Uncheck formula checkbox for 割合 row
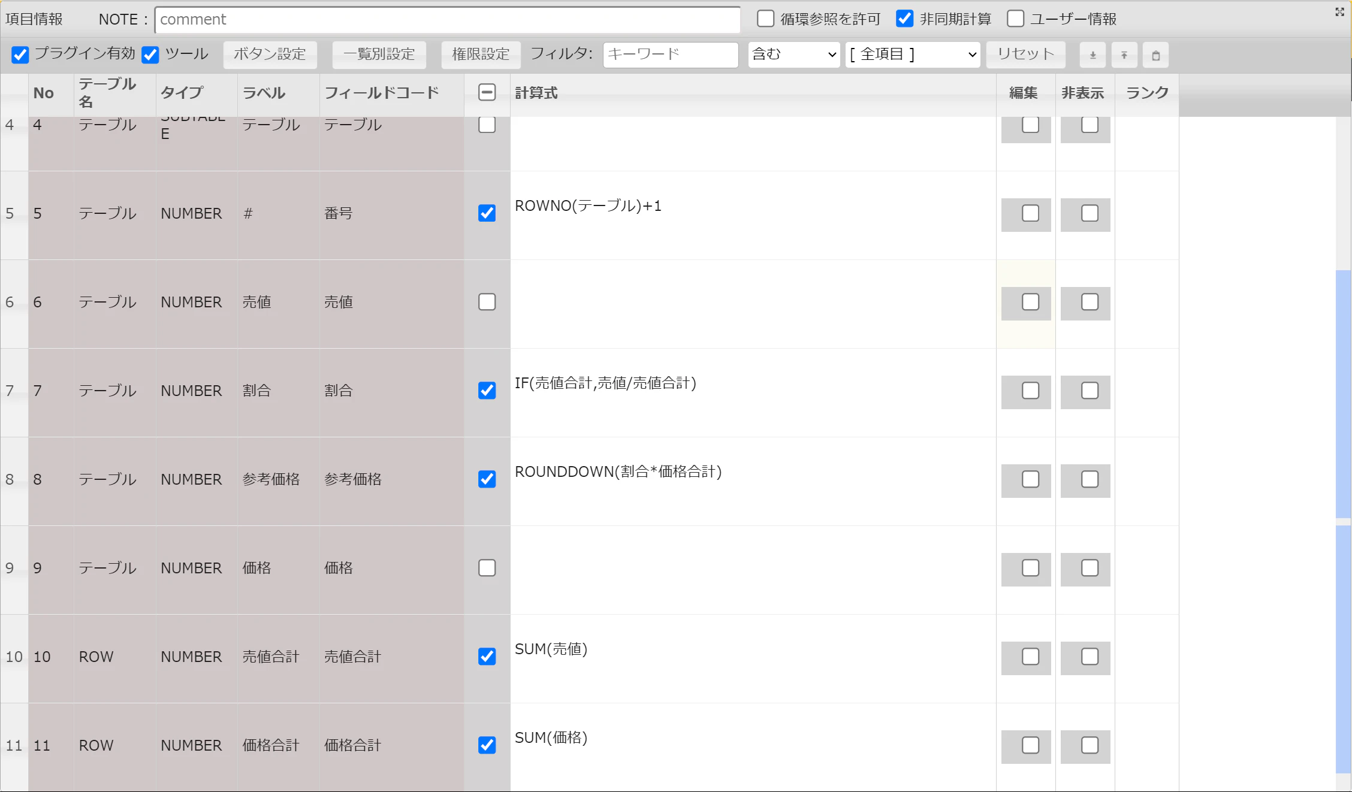The width and height of the screenshot is (1352, 792). (487, 391)
